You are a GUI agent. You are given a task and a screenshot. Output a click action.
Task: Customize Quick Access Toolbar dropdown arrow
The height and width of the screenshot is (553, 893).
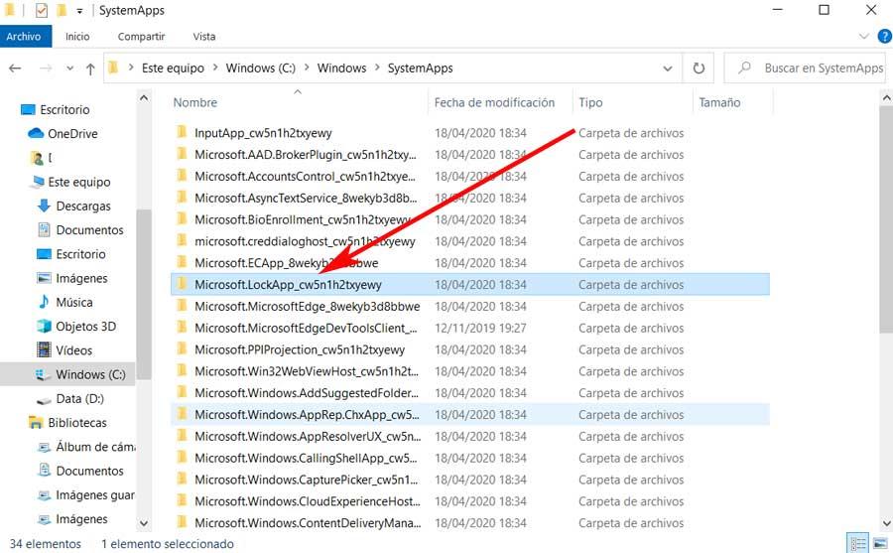tap(79, 11)
